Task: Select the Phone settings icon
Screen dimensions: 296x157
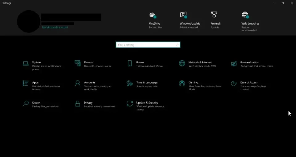Action: point(130,63)
